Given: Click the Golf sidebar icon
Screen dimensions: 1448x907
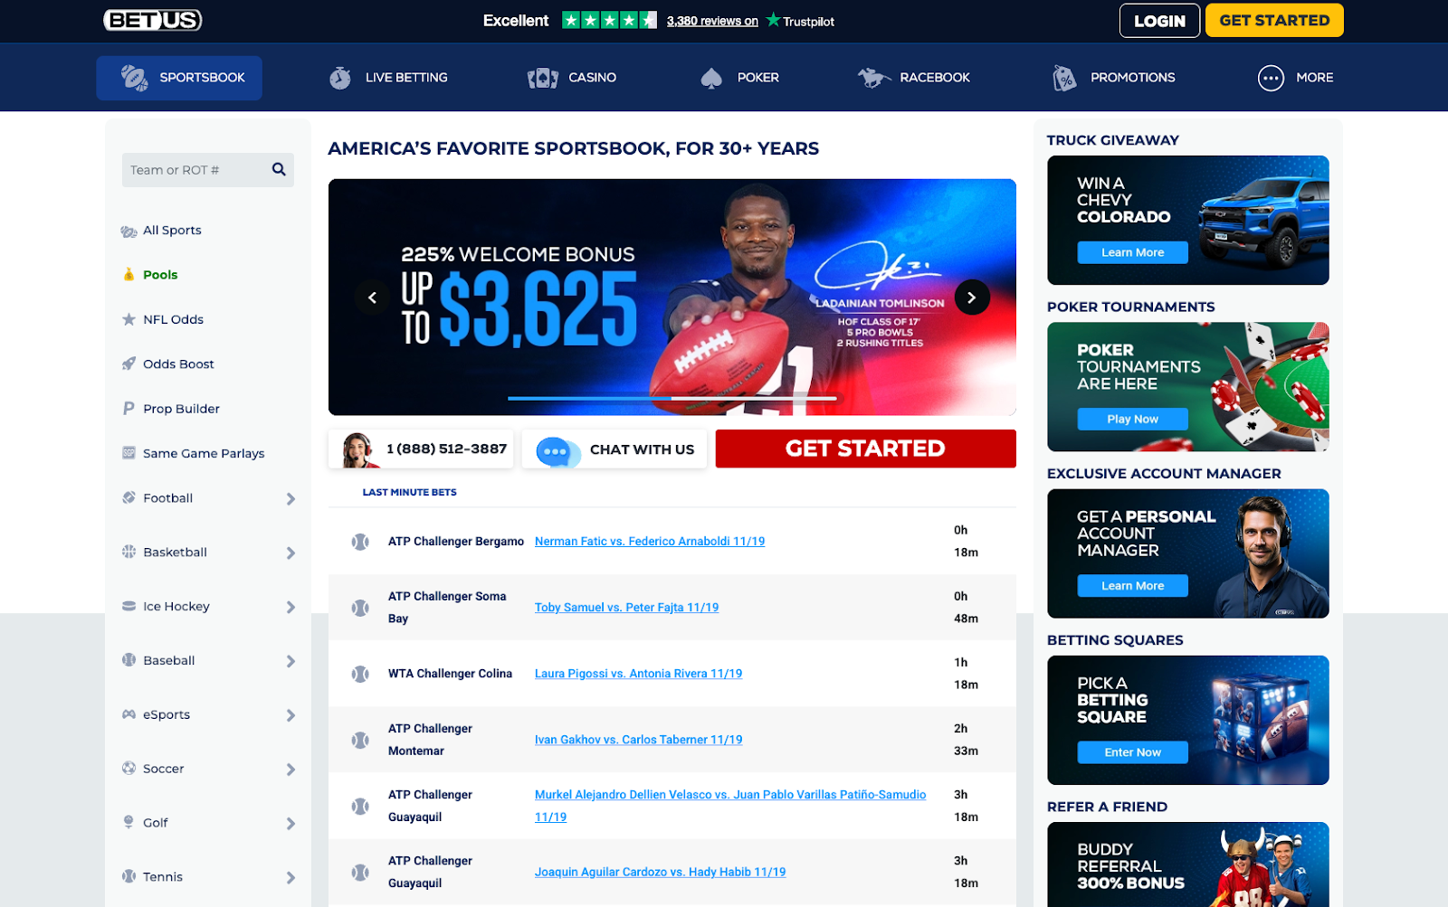Looking at the screenshot, I should click(x=129, y=822).
